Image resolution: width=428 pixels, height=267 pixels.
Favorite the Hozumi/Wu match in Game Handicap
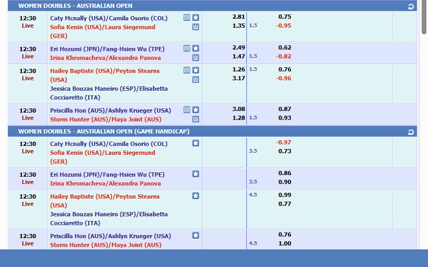pyautogui.click(x=195, y=174)
